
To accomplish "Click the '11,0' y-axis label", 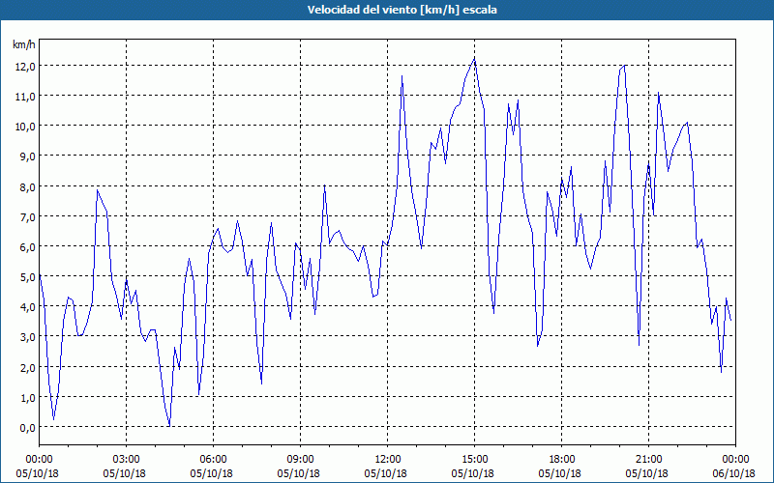I will tap(27, 97).
